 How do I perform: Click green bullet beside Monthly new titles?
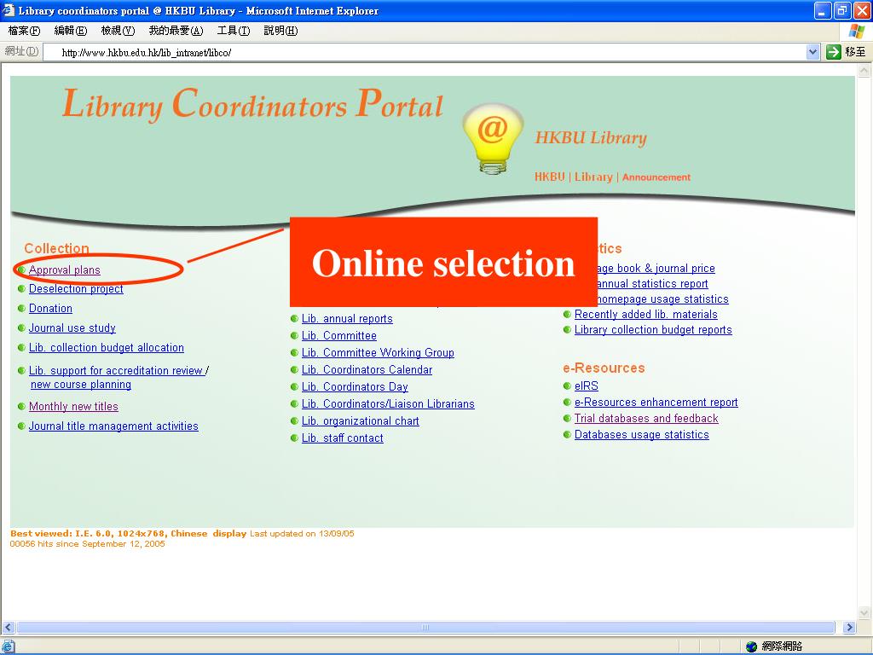21,407
